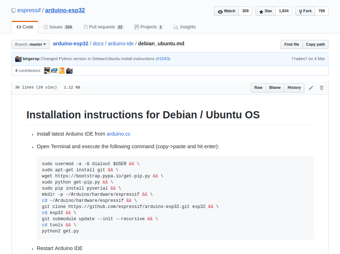The image size is (340, 254).
Task: Open the Insights tab
Action: 184,27
